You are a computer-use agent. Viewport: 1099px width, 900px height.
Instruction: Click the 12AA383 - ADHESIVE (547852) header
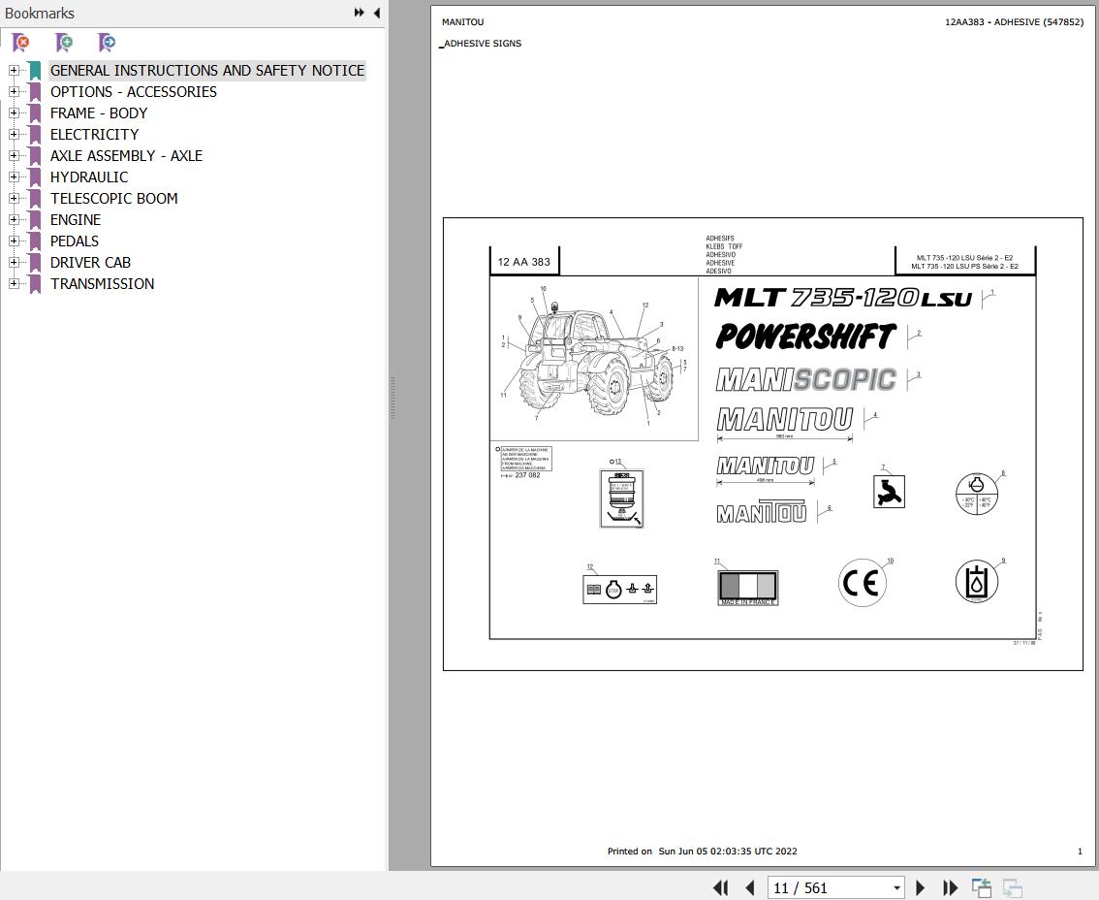(x=1014, y=21)
